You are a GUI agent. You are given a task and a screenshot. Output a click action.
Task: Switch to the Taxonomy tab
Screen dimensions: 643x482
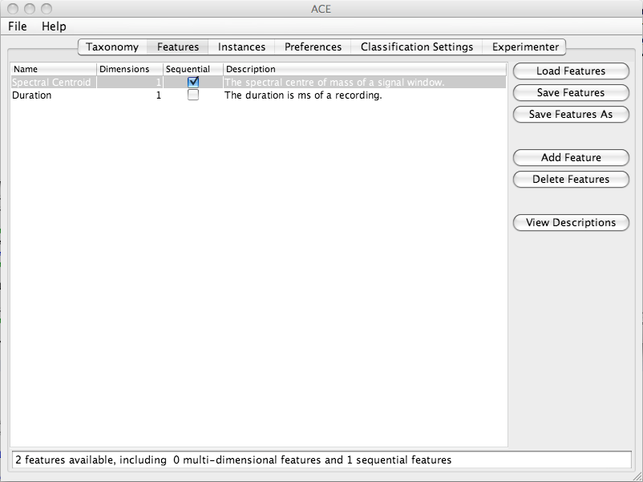click(x=112, y=47)
